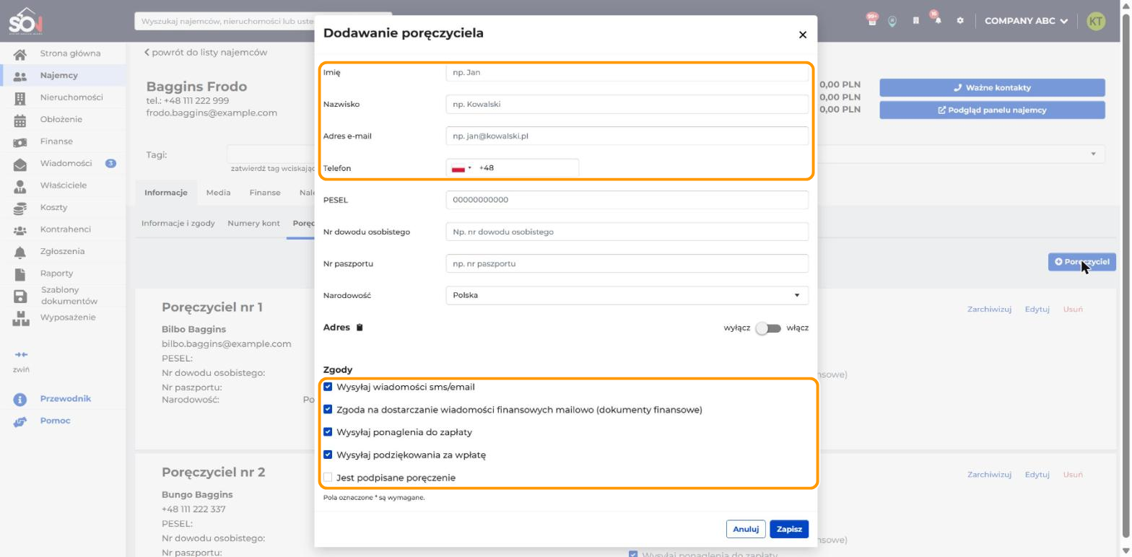
Task: Switch to the Media tab
Action: 219,193
